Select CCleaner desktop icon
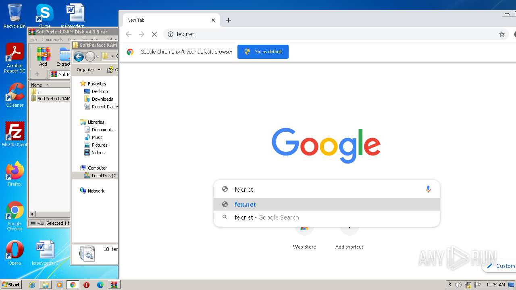This screenshot has height=290, width=516. pos(15,95)
